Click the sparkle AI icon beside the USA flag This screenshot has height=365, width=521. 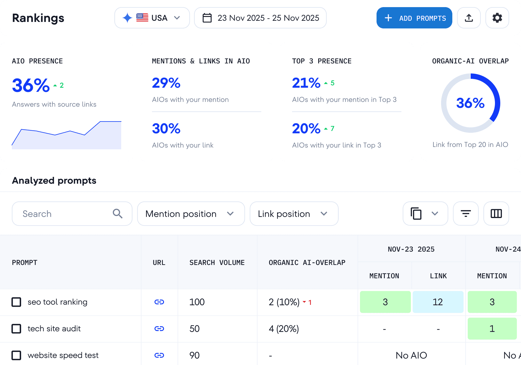pos(128,18)
